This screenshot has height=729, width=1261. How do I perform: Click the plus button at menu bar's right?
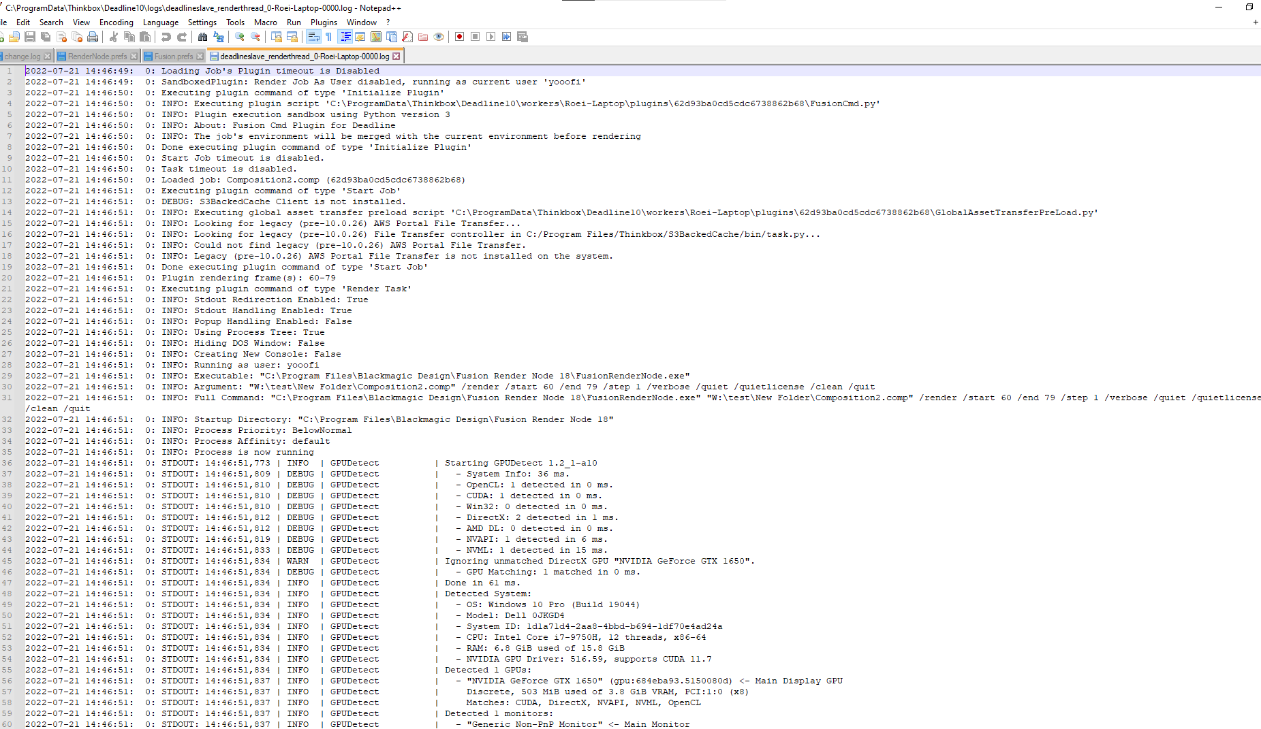click(x=1256, y=22)
